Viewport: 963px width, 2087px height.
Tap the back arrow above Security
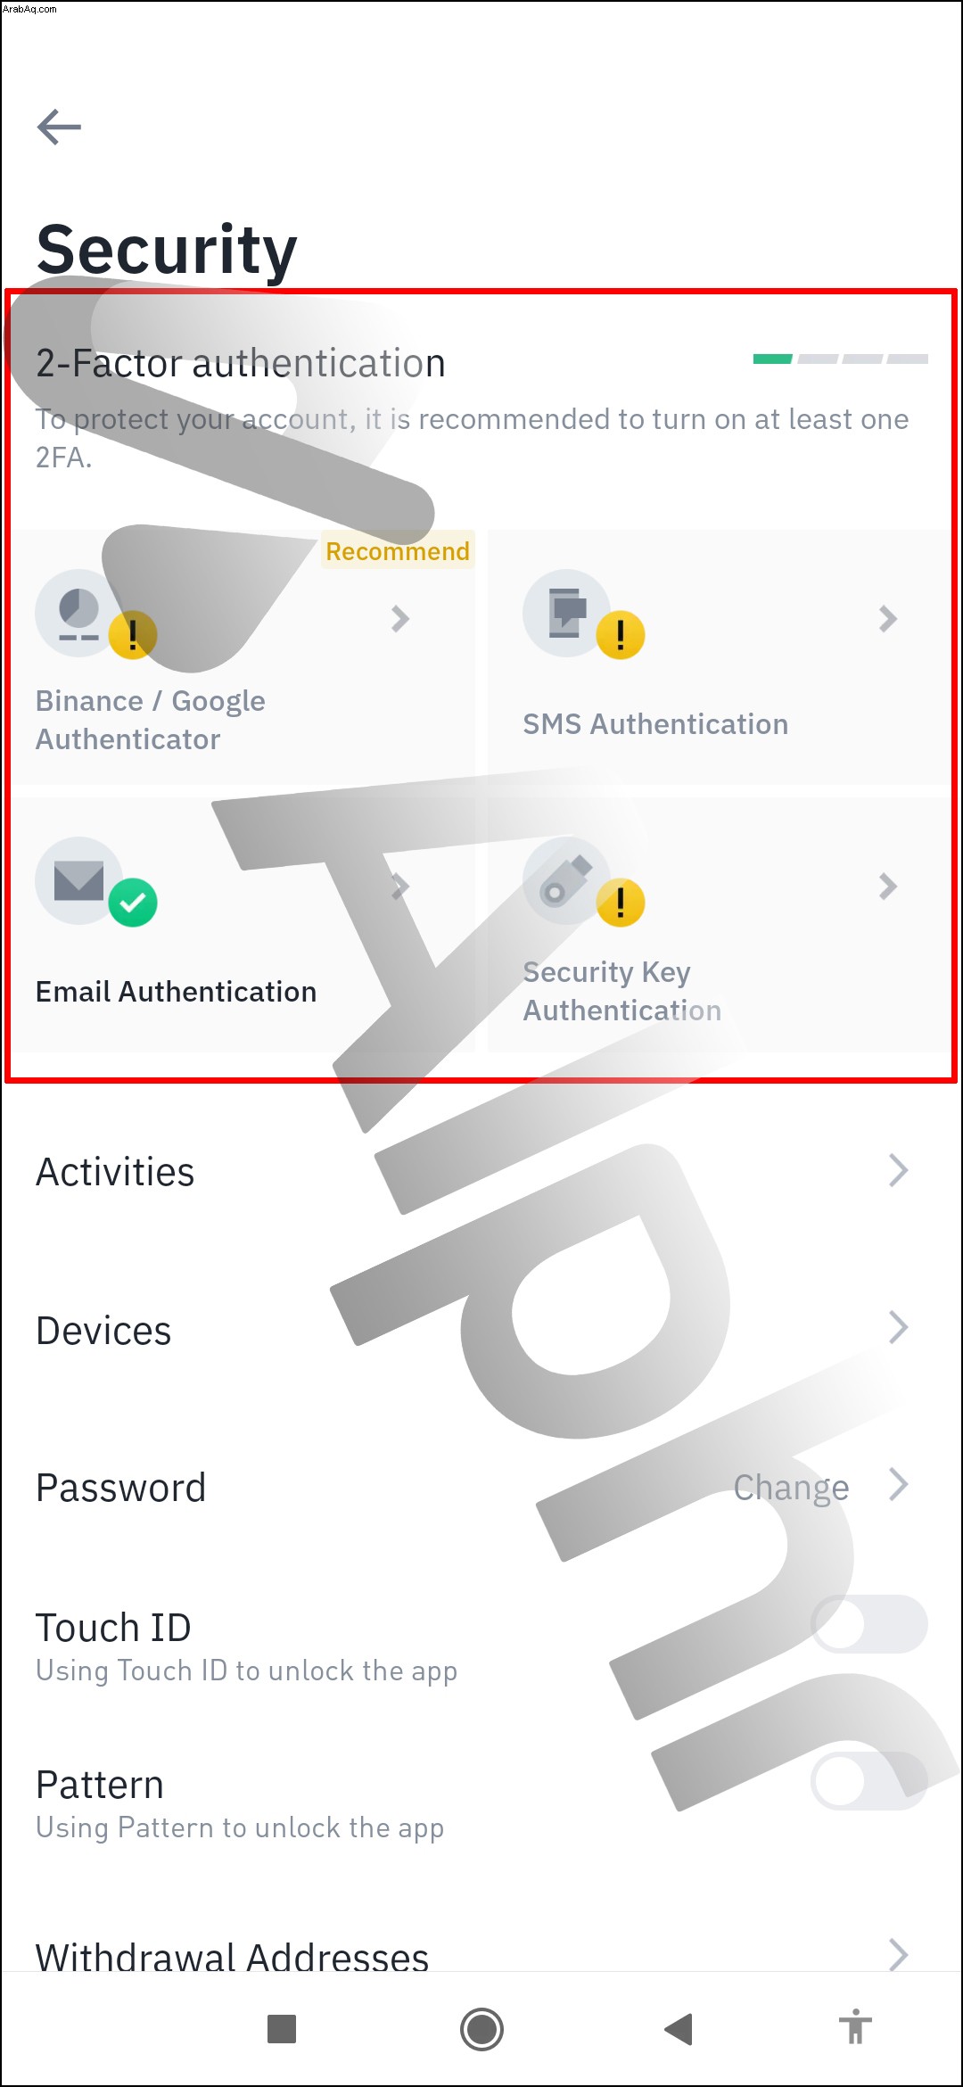[59, 127]
